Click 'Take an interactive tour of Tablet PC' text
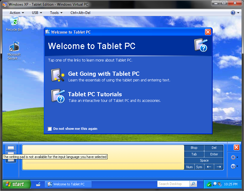 (115, 101)
